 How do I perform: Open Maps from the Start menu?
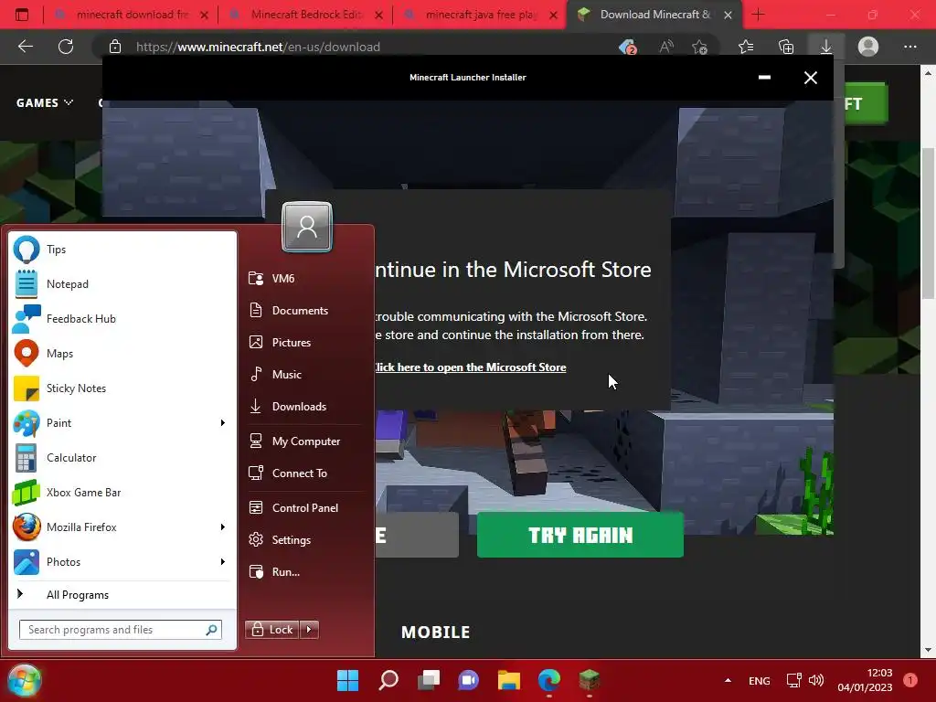coord(122,354)
